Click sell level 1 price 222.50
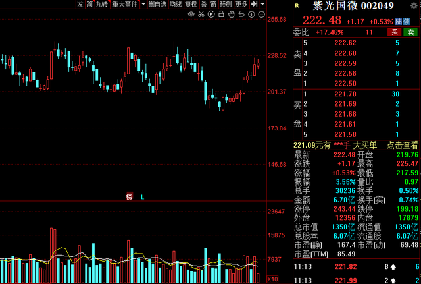This screenshot has height=284, width=421. click(x=345, y=84)
